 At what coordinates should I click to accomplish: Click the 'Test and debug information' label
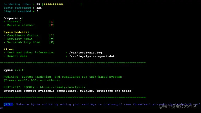(31, 53)
